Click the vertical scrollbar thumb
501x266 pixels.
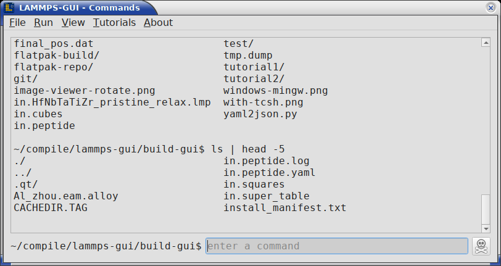pyautogui.click(x=486, y=209)
